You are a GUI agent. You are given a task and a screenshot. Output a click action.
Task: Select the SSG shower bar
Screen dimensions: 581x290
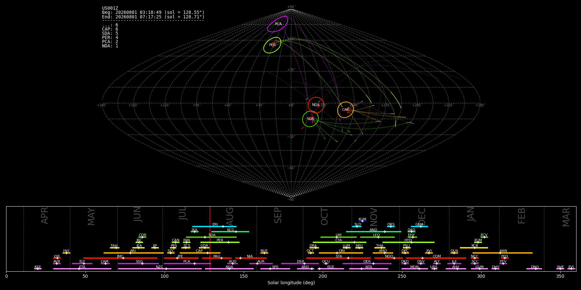[138, 264]
